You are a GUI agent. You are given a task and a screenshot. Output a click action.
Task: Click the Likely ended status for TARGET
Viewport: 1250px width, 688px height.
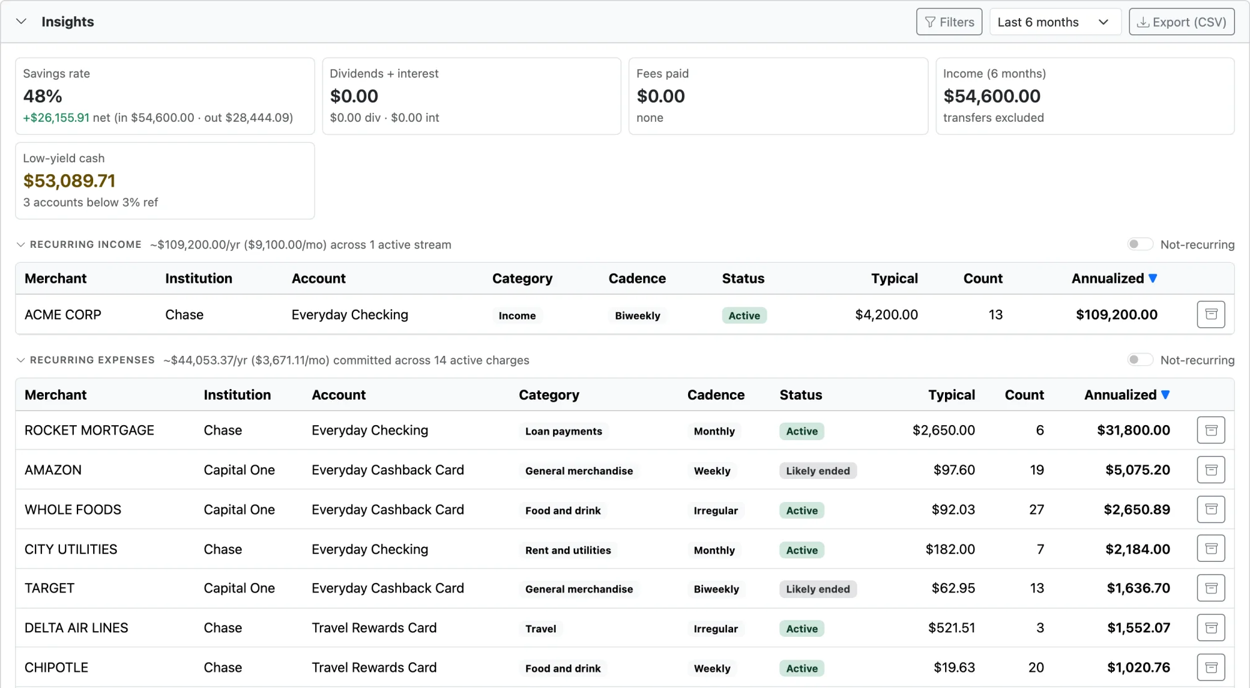pos(817,589)
